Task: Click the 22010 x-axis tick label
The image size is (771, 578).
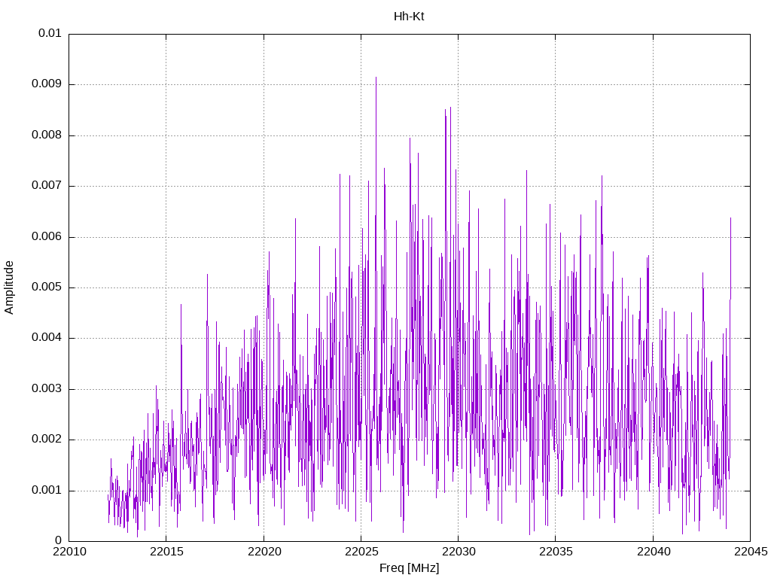Action: click(x=69, y=552)
